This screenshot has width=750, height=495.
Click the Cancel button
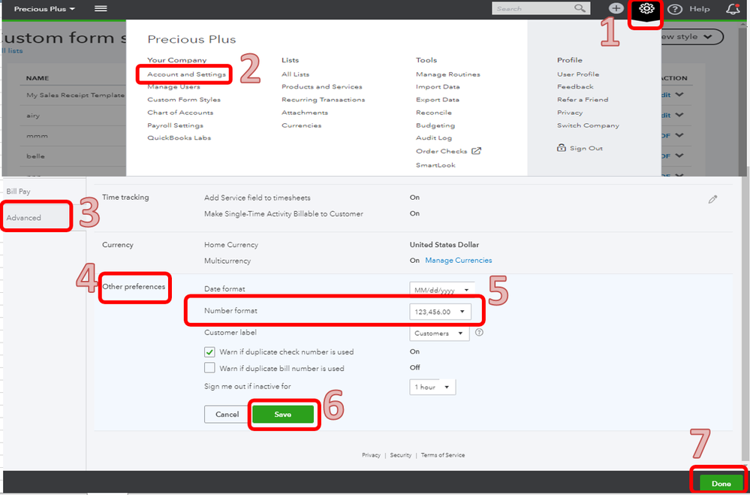(227, 415)
